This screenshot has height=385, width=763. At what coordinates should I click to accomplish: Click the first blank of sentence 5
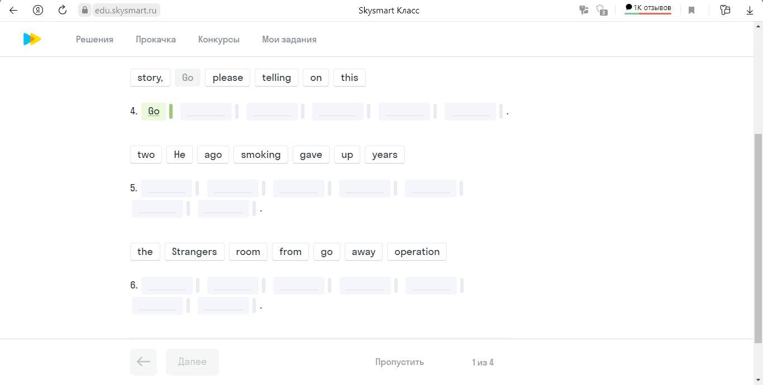[x=166, y=189]
